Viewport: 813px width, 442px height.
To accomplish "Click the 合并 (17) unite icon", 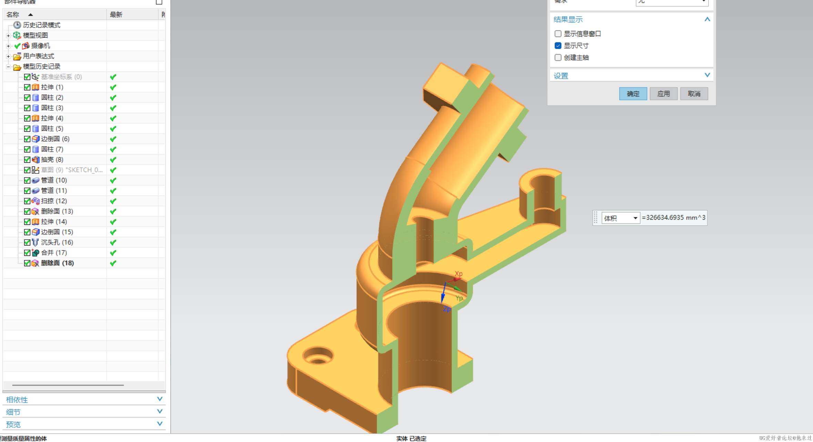I will (35, 252).
